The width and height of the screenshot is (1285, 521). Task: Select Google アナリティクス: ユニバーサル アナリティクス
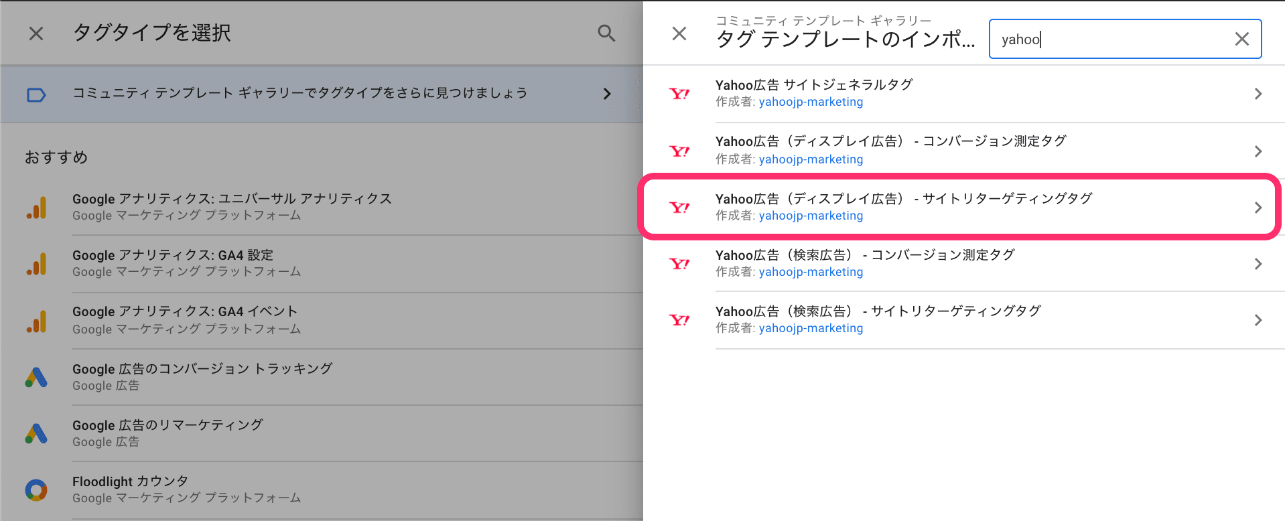[x=322, y=207]
